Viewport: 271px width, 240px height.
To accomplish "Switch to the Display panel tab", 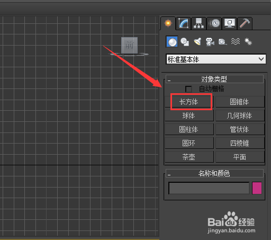I will (229, 23).
